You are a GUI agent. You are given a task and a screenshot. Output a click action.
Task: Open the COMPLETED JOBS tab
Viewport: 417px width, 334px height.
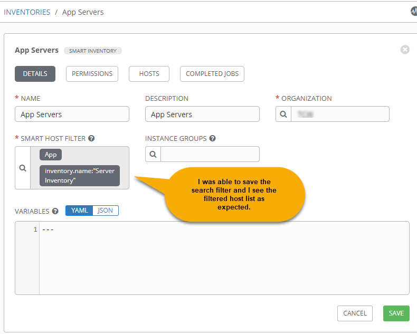(x=212, y=74)
